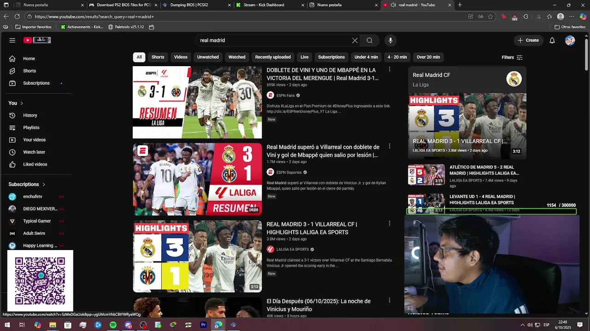Select the Live filter chip
Image resolution: width=590 pixels, height=331 pixels.
point(305,57)
